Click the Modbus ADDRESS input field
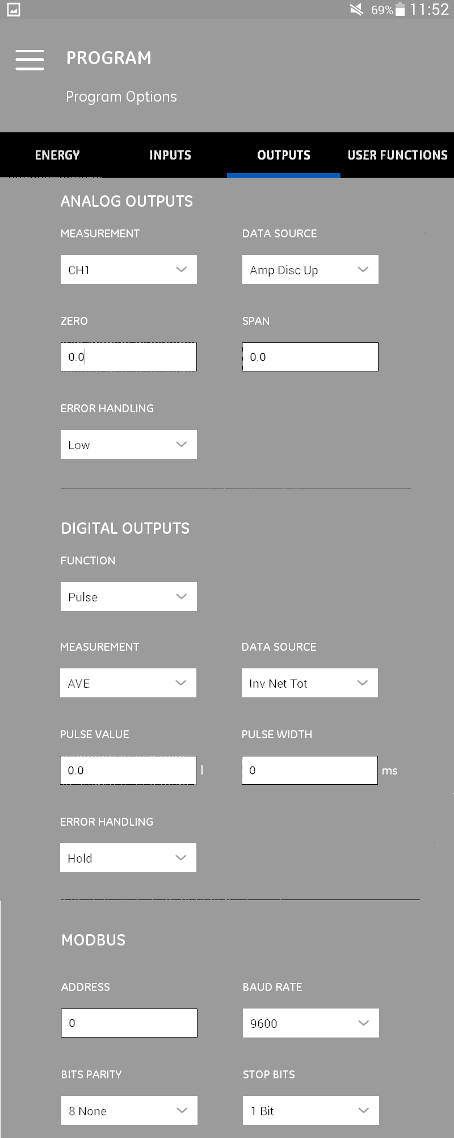Screen dimensions: 454x1138 coord(129,1023)
